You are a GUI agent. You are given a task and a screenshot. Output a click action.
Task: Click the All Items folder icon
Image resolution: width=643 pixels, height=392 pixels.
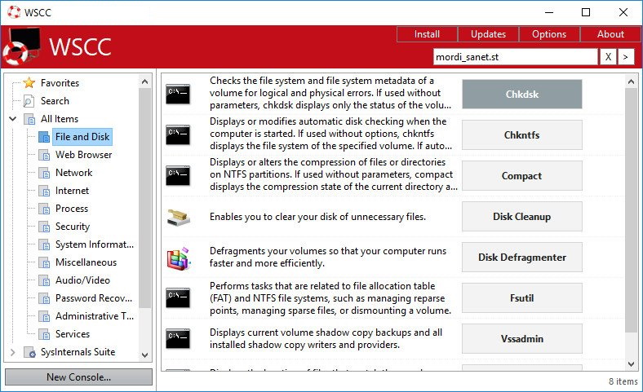[x=29, y=119]
